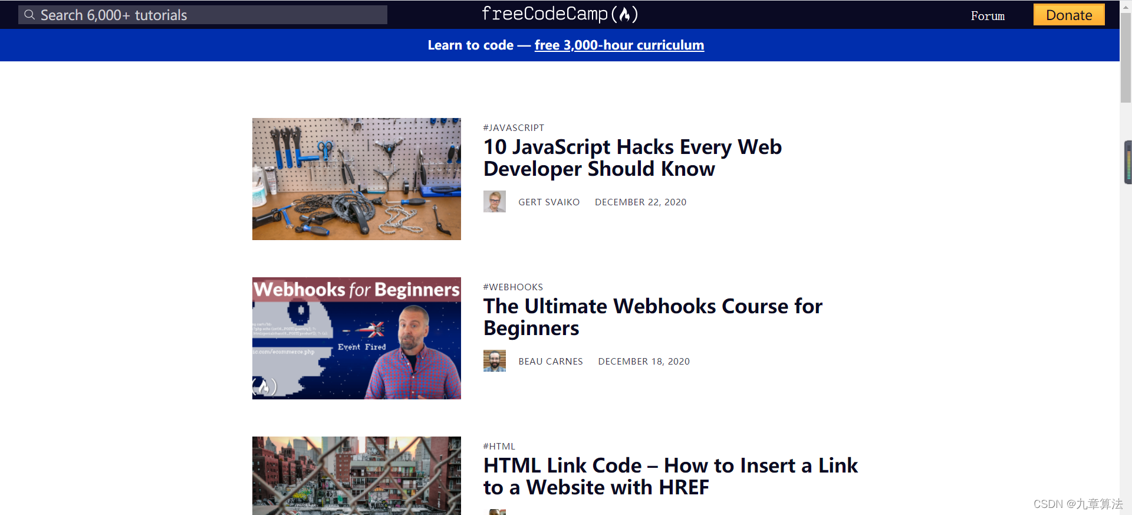Open HTML Link Code article title
The image size is (1132, 515).
tap(670, 476)
